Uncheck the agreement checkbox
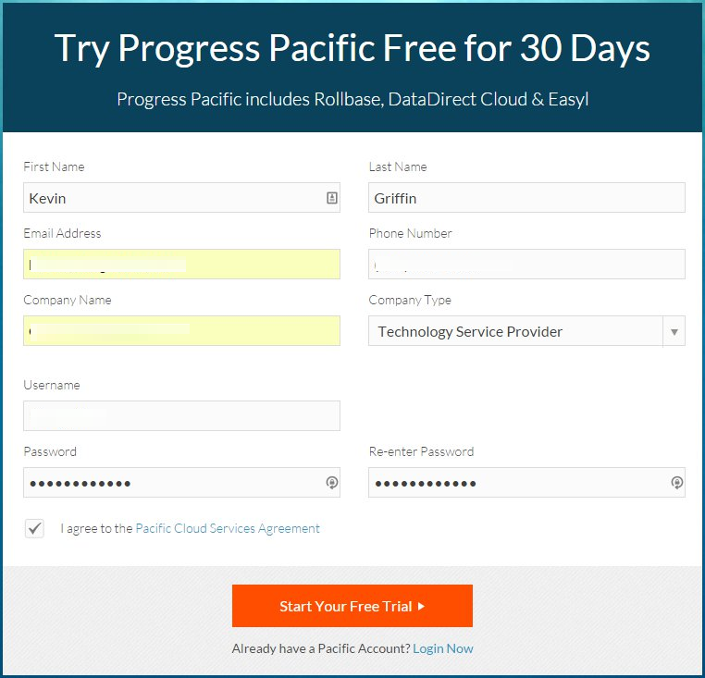This screenshot has width=705, height=678. coord(34,529)
